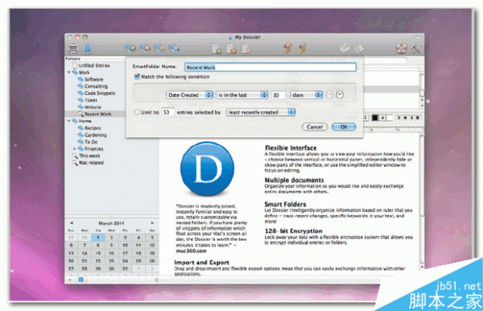Viewport: 483px width, 311px height.
Task: Collapse the Work folder disclosure triangle
Action: (69, 73)
